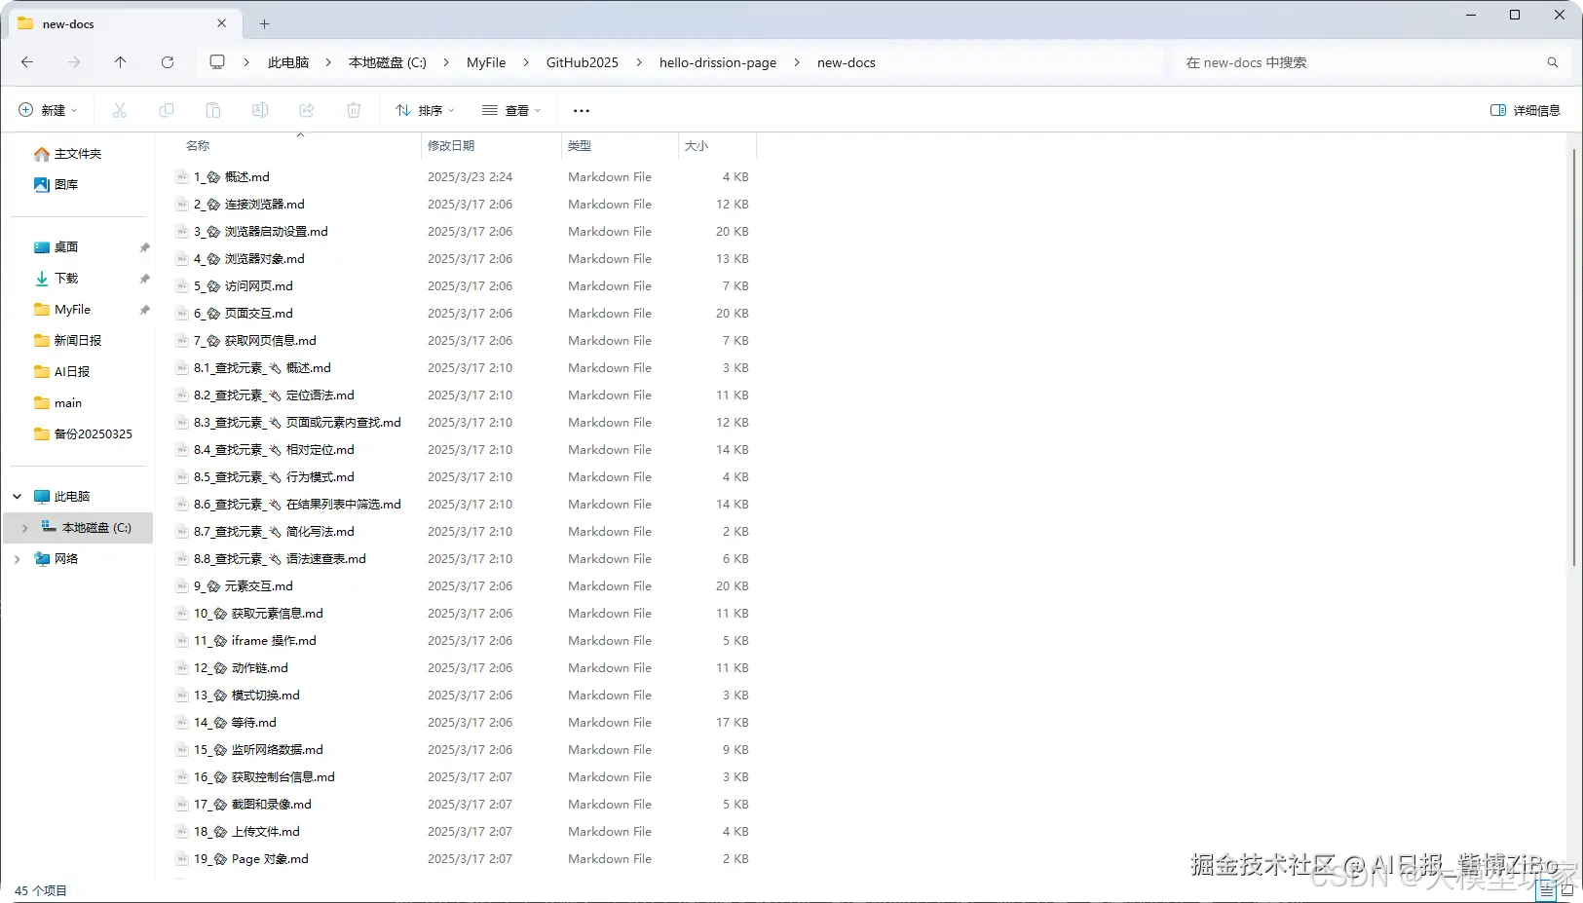
Task: Expand breadcrumb chevron after hello-drission-page
Action: pyautogui.click(x=797, y=62)
